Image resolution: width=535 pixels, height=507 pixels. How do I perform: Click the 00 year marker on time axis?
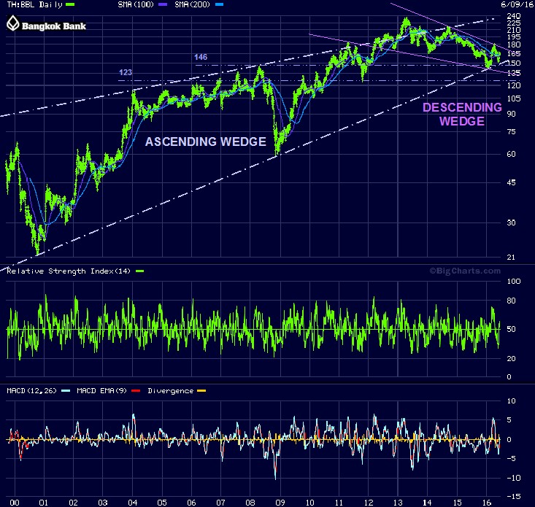(x=15, y=503)
